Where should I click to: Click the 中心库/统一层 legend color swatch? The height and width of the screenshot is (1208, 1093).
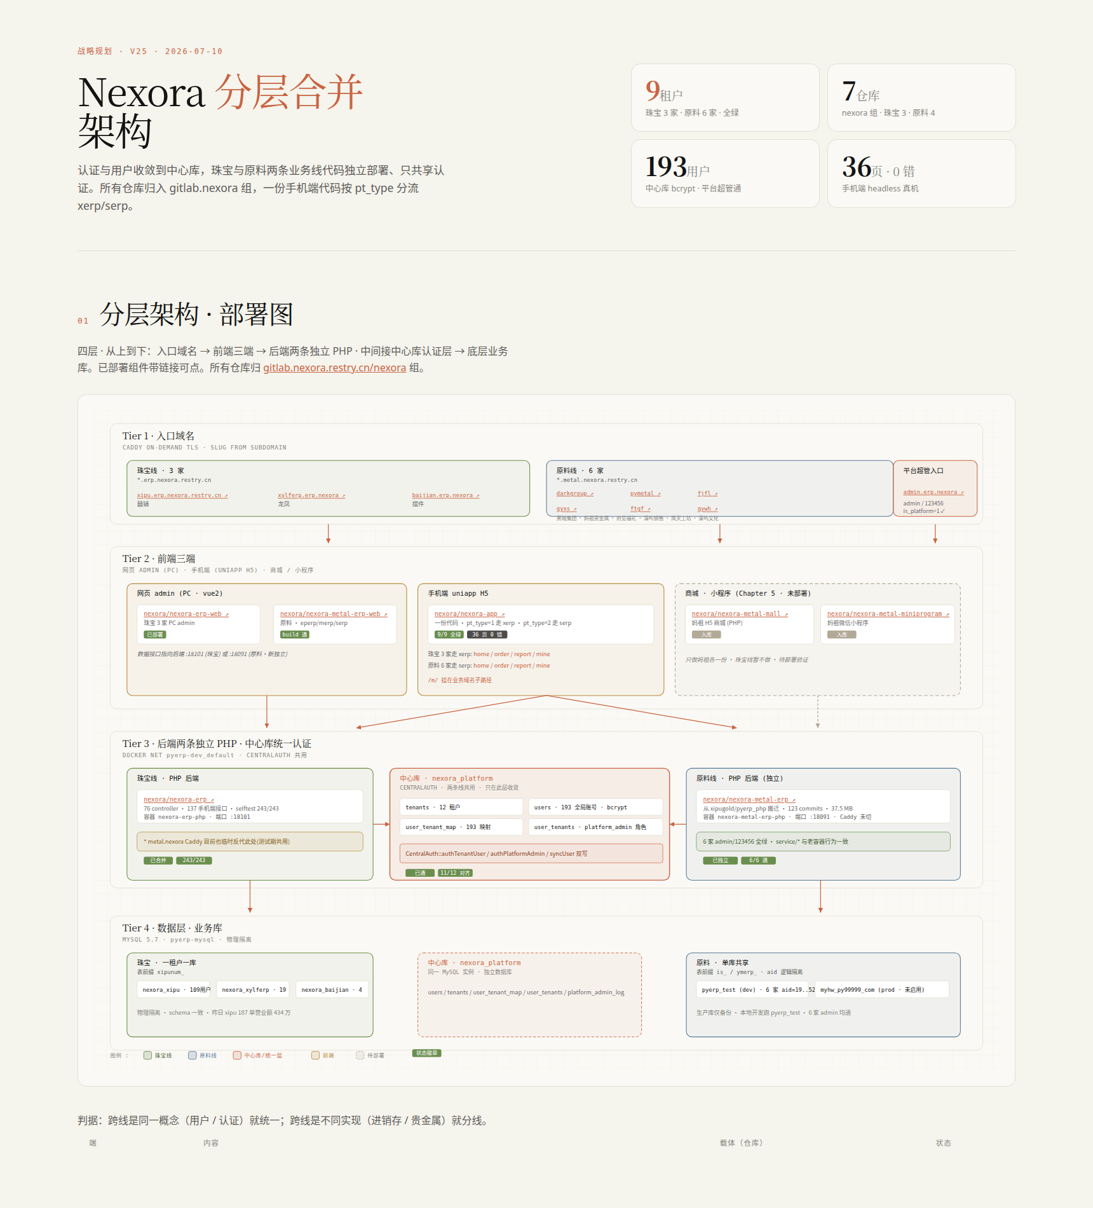237,1055
